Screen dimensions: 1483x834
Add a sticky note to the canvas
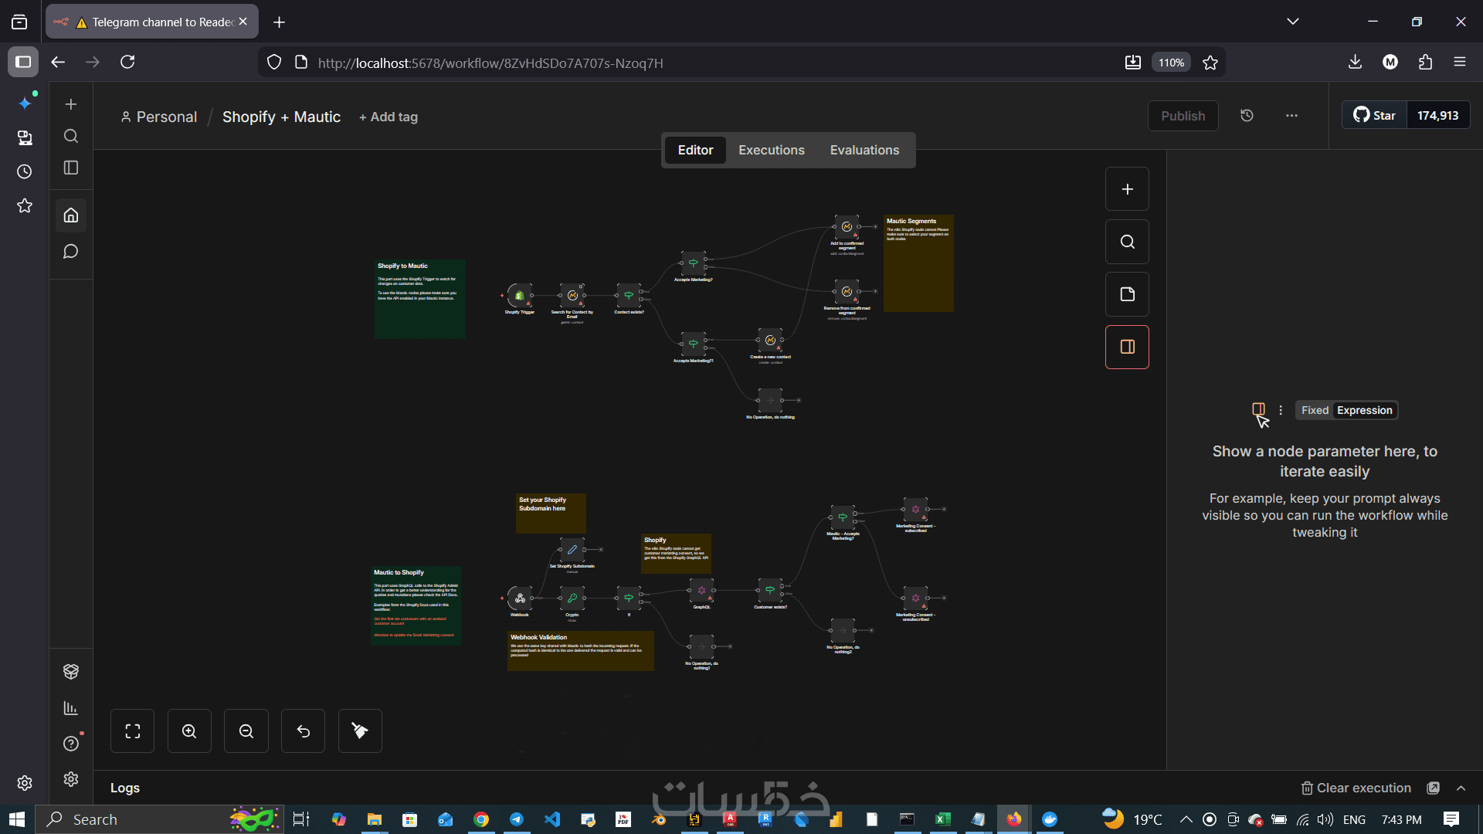click(1127, 294)
